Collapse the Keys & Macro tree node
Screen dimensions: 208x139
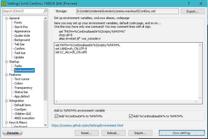(6, 122)
